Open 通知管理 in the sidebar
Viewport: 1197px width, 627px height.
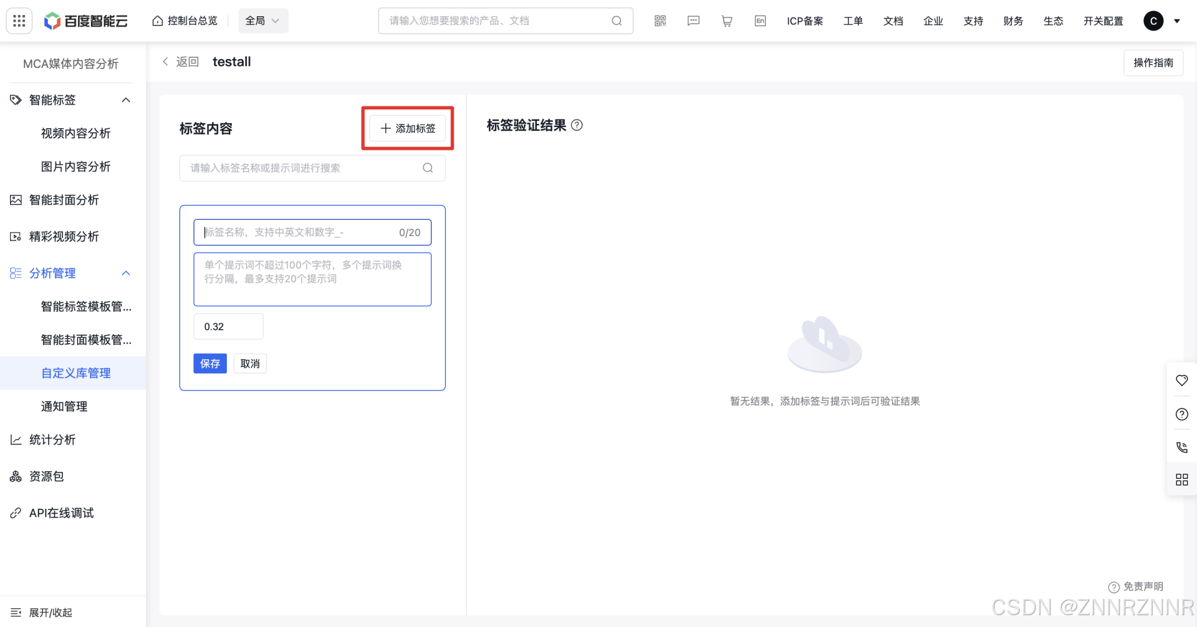64,407
